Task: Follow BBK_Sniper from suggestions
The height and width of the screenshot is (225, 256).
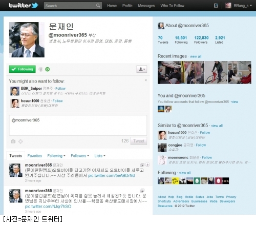Action: [x=60, y=89]
